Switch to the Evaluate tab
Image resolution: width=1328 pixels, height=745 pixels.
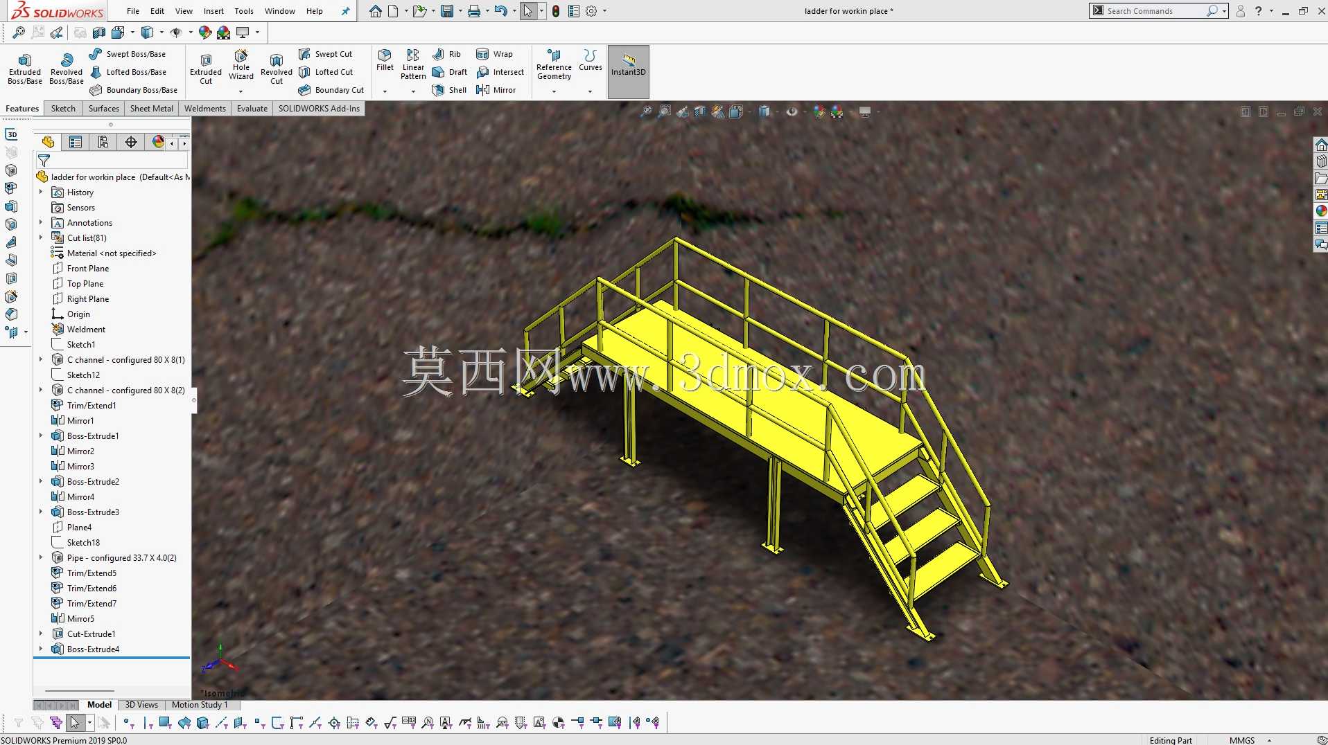tap(252, 109)
